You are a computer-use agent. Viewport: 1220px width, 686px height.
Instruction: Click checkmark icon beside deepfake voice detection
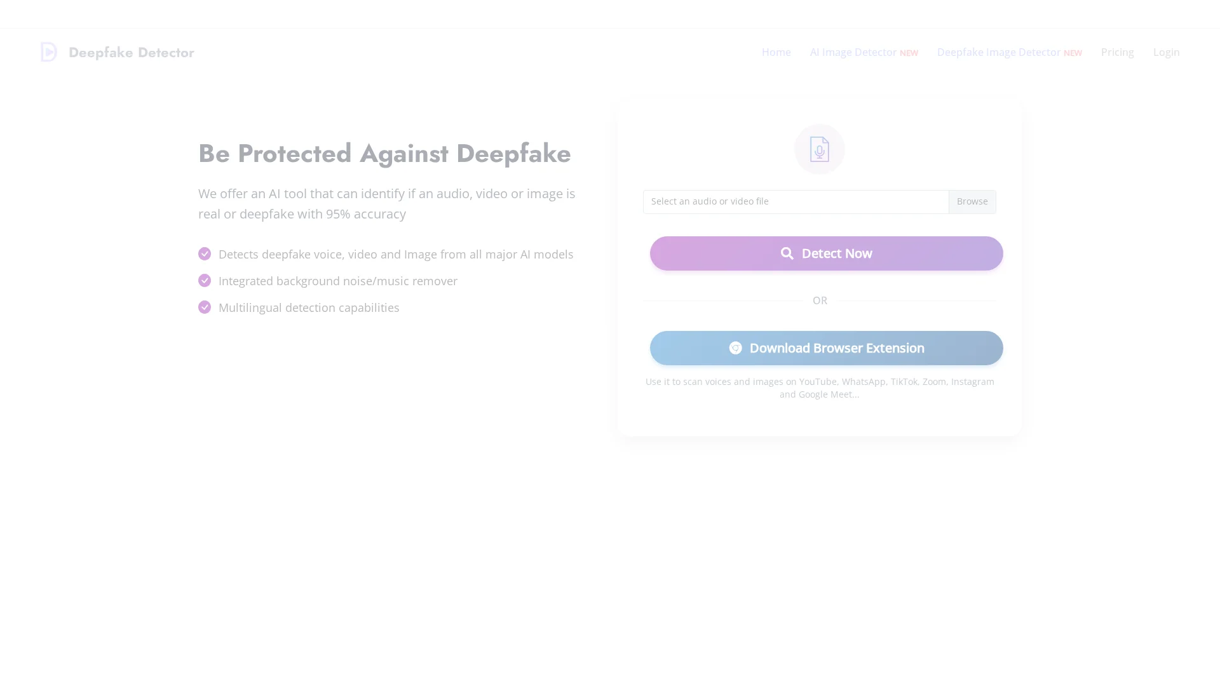pos(205,254)
